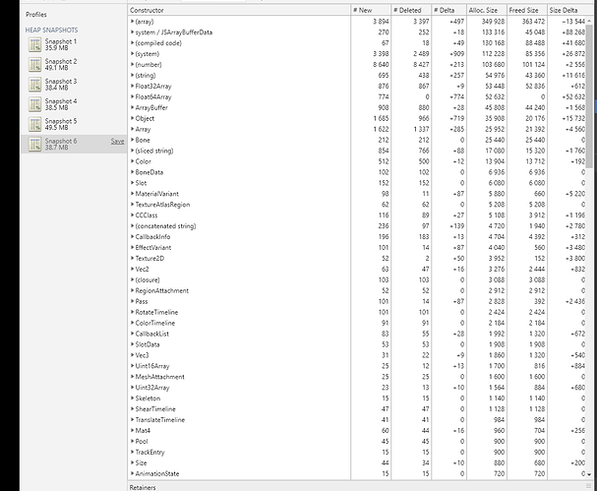Select the (string) constructor row
Image resolution: width=597 pixels, height=491 pixels.
357,76
